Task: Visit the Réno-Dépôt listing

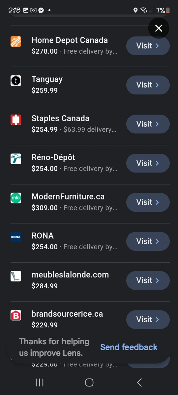Action: (x=148, y=163)
